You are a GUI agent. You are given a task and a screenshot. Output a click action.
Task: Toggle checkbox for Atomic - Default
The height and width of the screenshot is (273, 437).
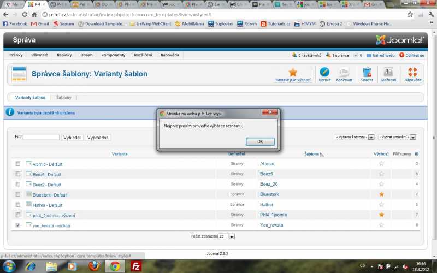(x=18, y=164)
